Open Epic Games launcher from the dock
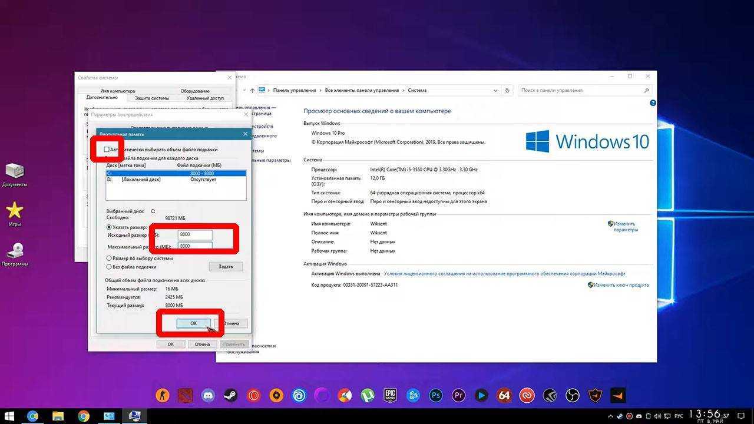The image size is (754, 424). (390, 395)
